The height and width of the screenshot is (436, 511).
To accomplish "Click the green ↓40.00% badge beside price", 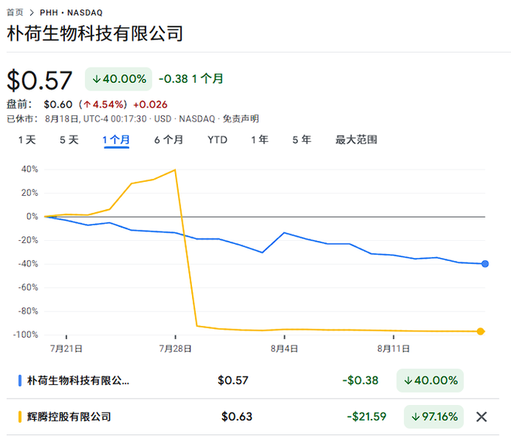I will (x=118, y=78).
